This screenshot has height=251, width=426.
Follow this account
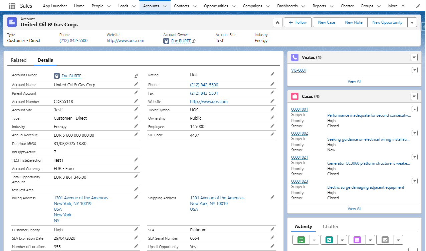pyautogui.click(x=297, y=22)
